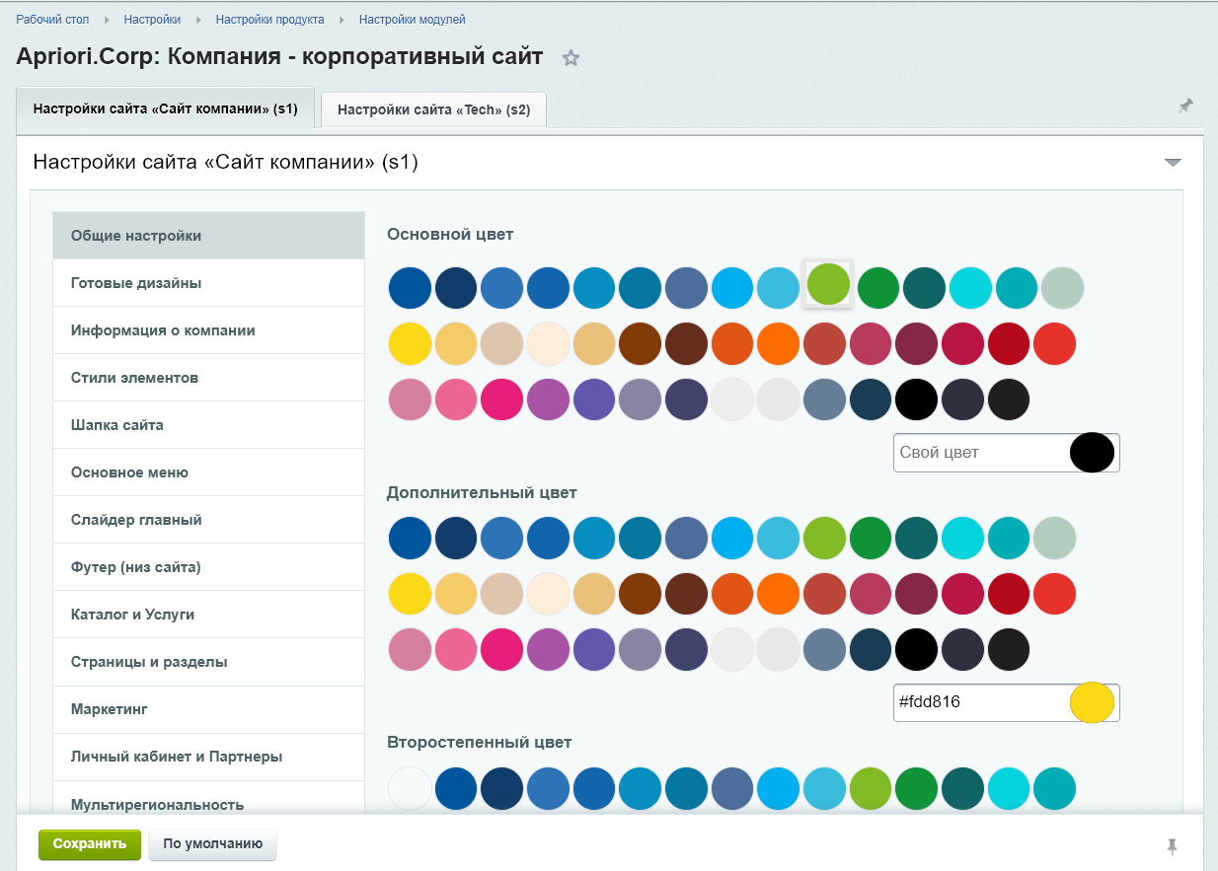Select «Сайт компании» (s1) settings tab

click(x=165, y=109)
